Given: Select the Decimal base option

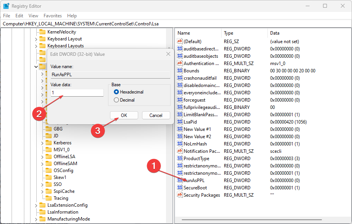Looking at the screenshot, I should pos(116,100).
